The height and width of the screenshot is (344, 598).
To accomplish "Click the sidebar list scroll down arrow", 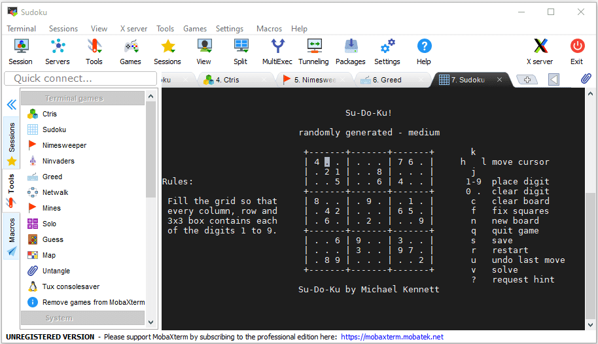I will [151, 322].
